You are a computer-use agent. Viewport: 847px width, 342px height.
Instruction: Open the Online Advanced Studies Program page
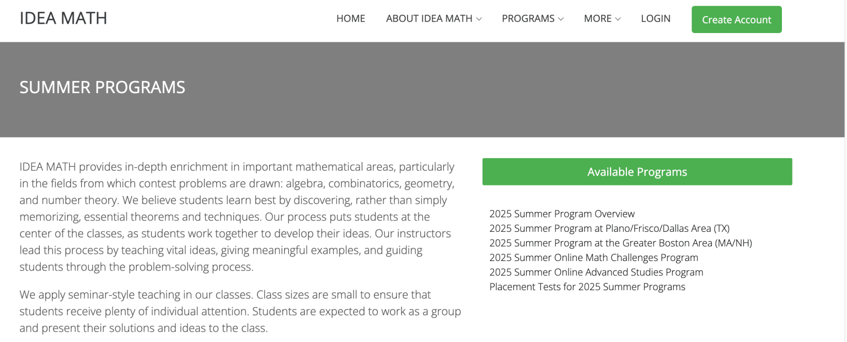pos(596,272)
